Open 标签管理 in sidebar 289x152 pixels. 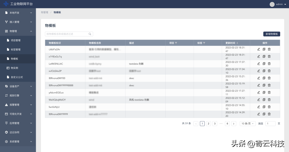point(18,50)
